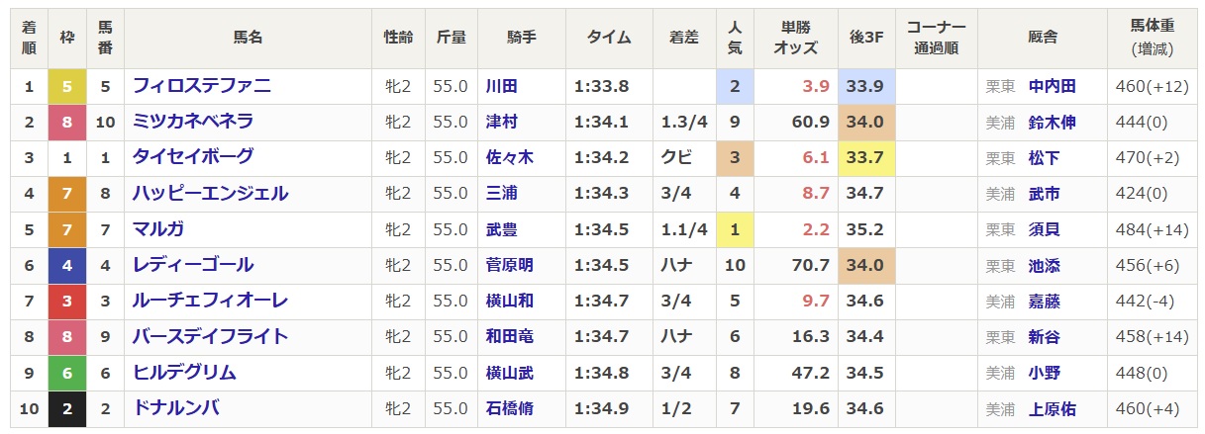Click trainer 鈴木伸 link
Image resolution: width=1205 pixels, height=434 pixels.
pyautogui.click(x=1052, y=122)
